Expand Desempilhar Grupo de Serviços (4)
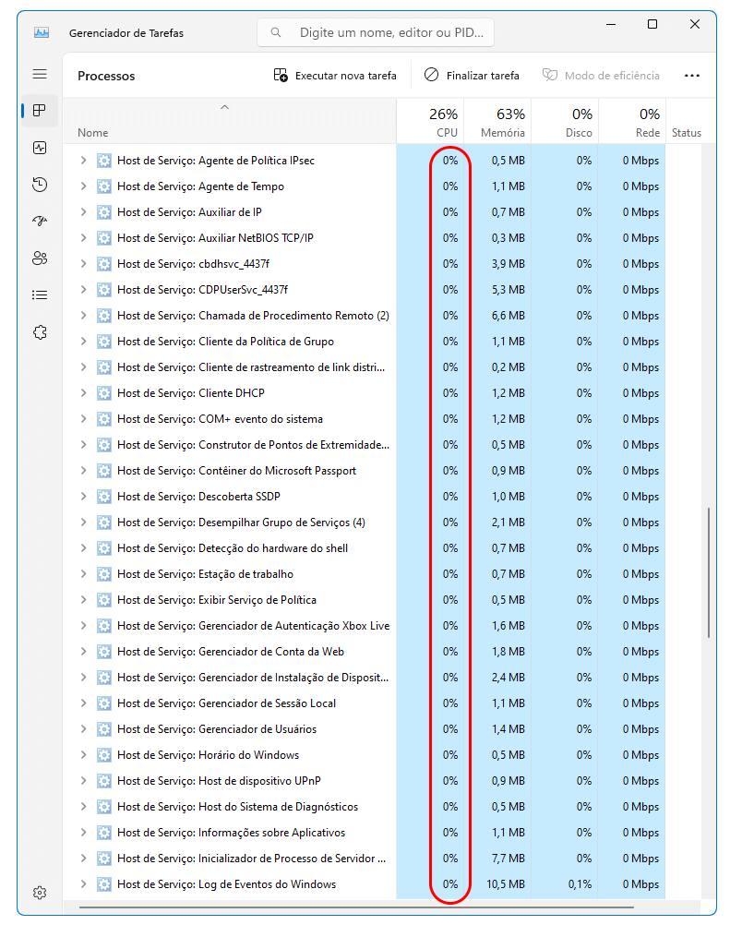Image resolution: width=730 pixels, height=925 pixels. [83, 523]
